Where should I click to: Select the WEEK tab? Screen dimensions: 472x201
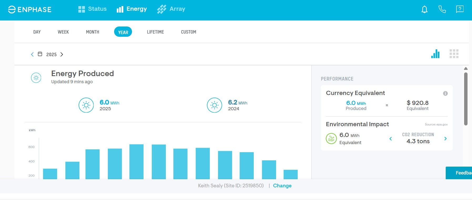click(x=63, y=32)
